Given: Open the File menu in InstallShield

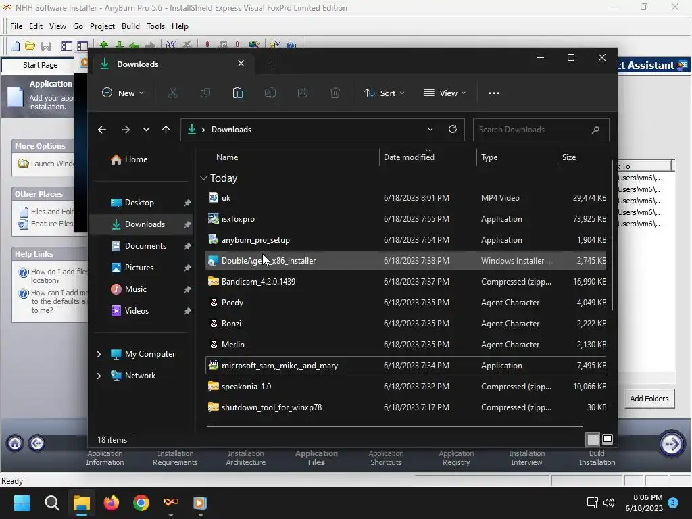Looking at the screenshot, I should coord(16,26).
